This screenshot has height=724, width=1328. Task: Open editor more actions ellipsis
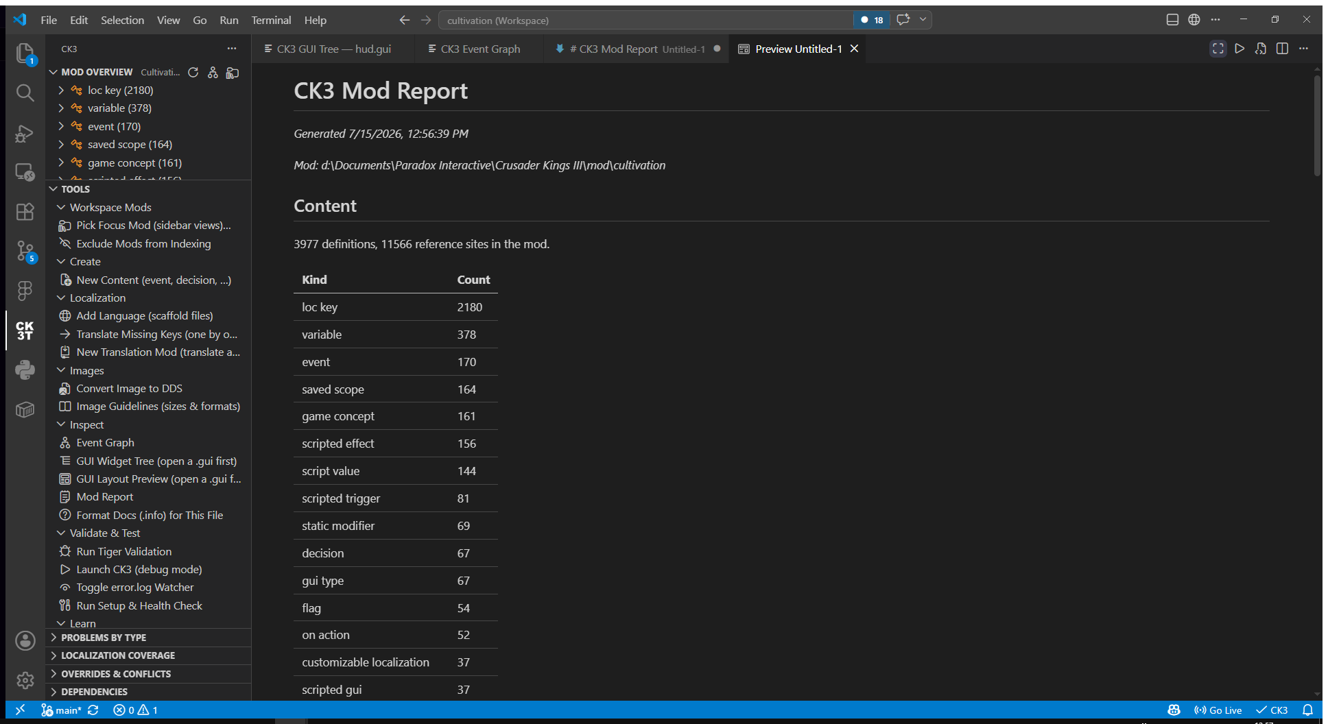pos(1303,49)
